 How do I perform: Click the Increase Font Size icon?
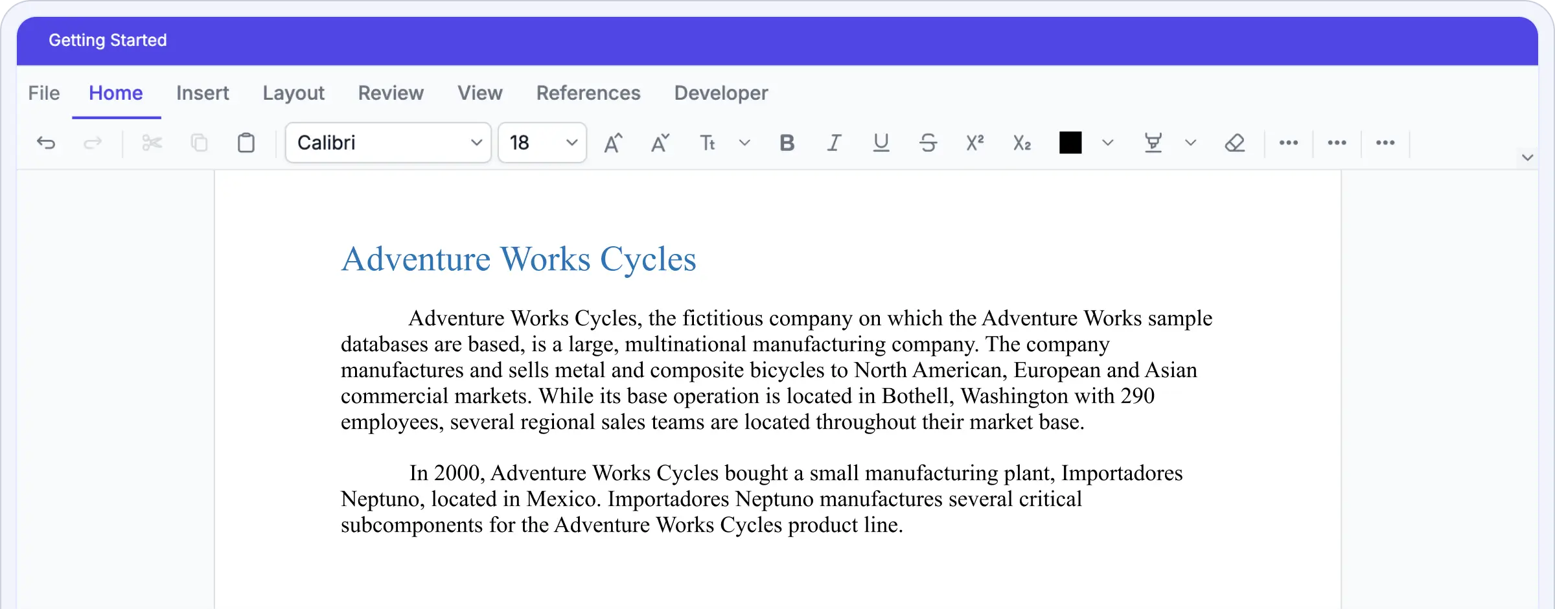click(x=614, y=143)
